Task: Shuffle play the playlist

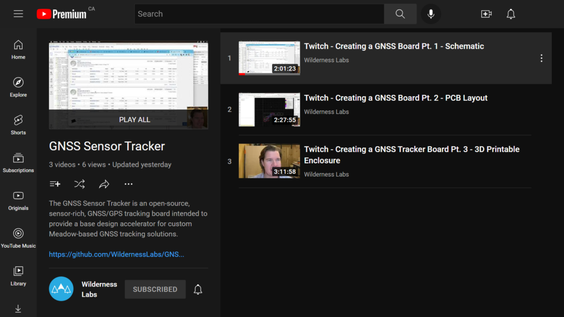Action: 79,184
